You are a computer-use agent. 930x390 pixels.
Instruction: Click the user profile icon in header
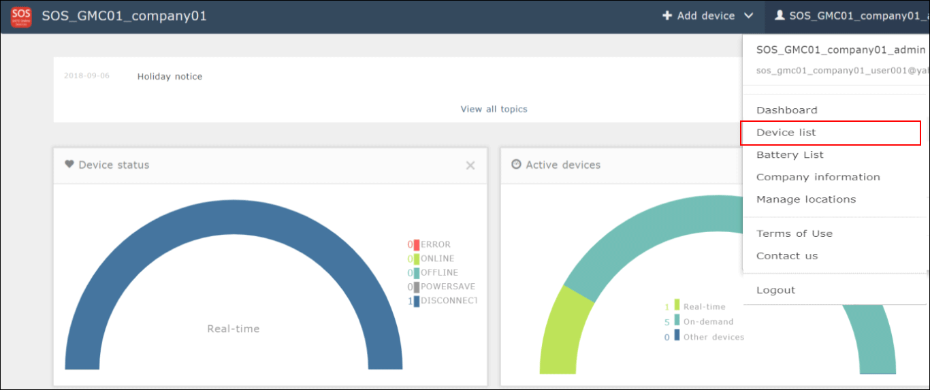tap(780, 16)
